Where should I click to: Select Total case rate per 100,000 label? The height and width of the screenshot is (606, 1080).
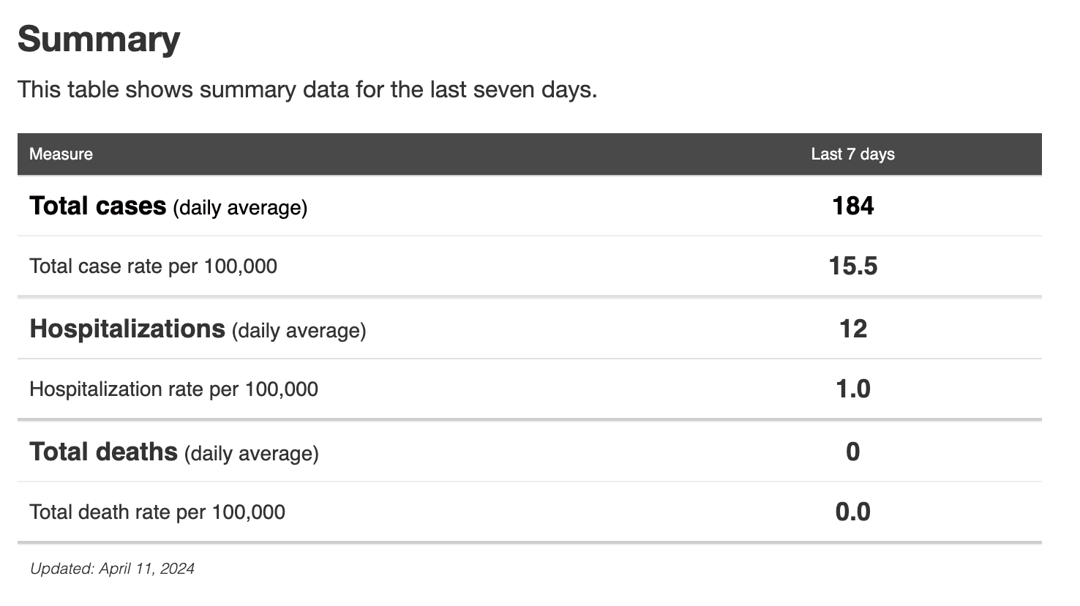[153, 266]
